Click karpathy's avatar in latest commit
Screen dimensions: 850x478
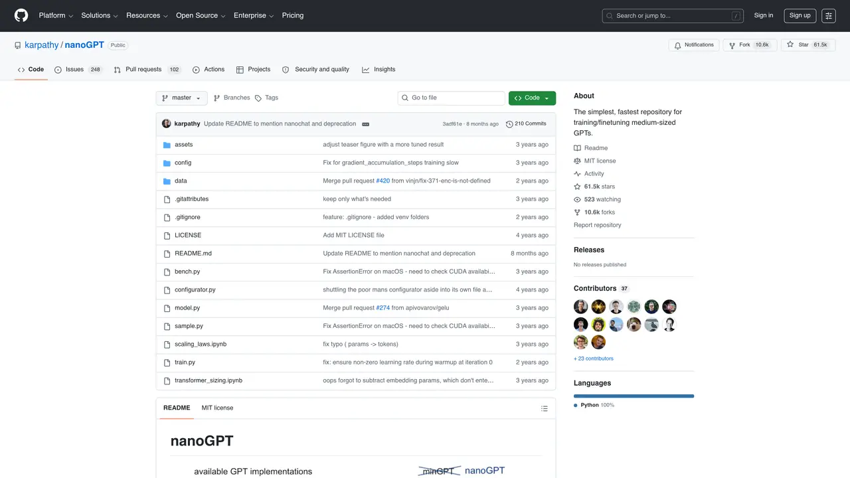[167, 123]
